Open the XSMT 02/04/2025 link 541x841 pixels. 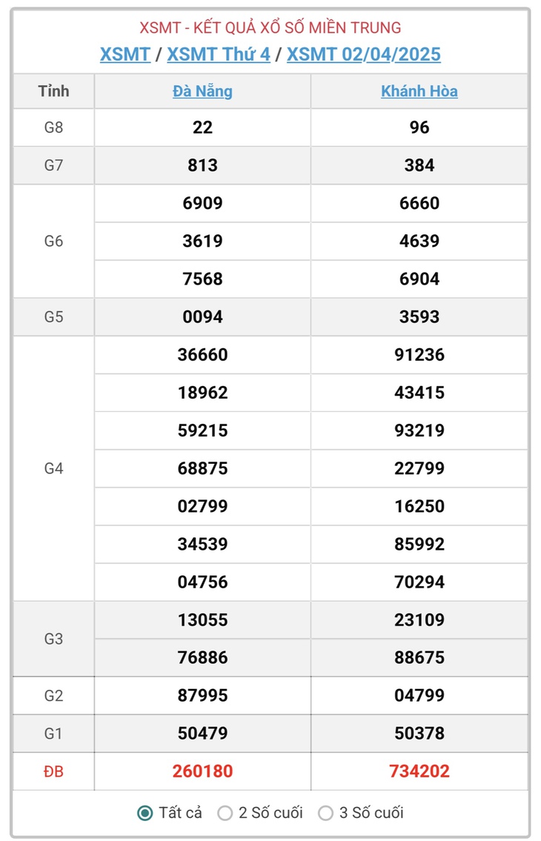(x=364, y=54)
